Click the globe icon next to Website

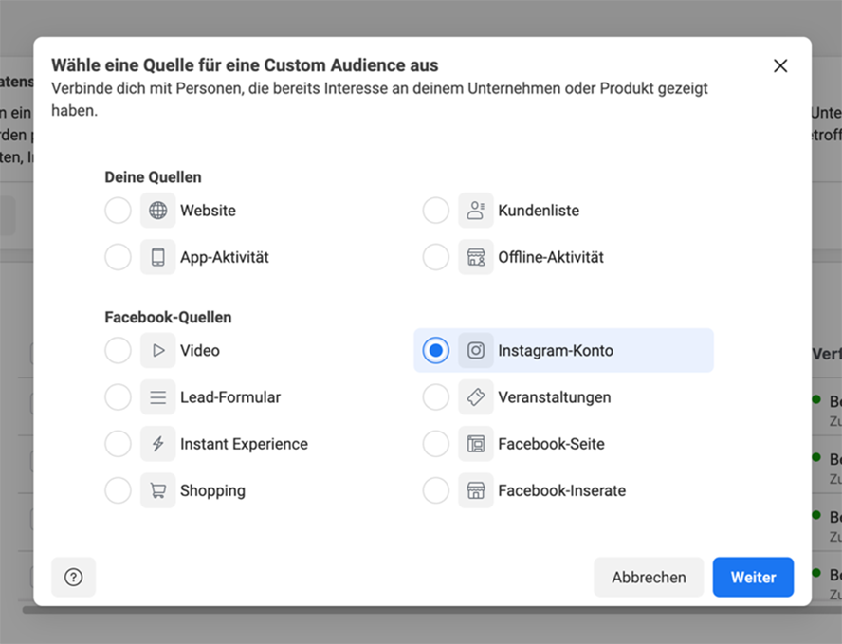[157, 211]
